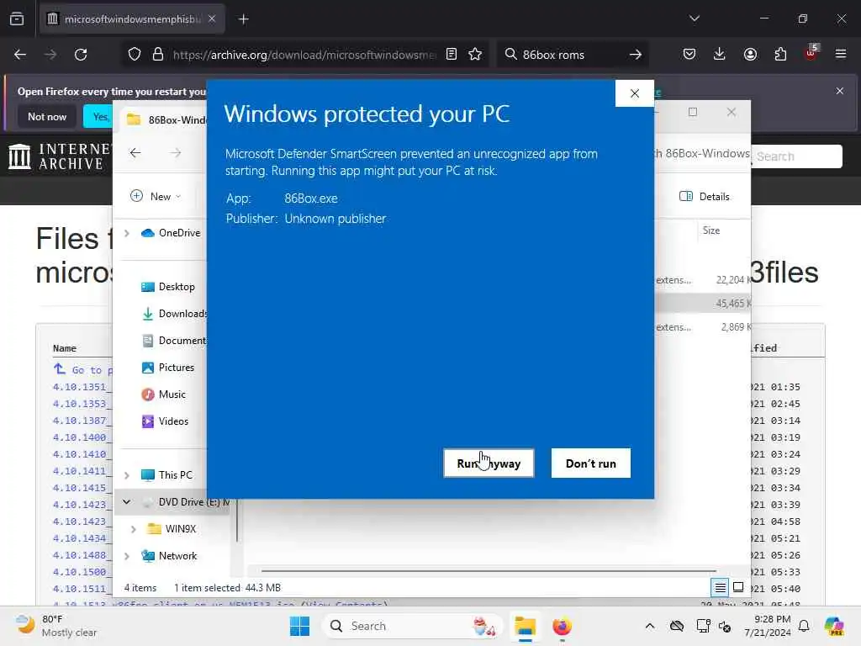Collapse DVD Drive (E:) node
861x646 pixels.
(127, 502)
